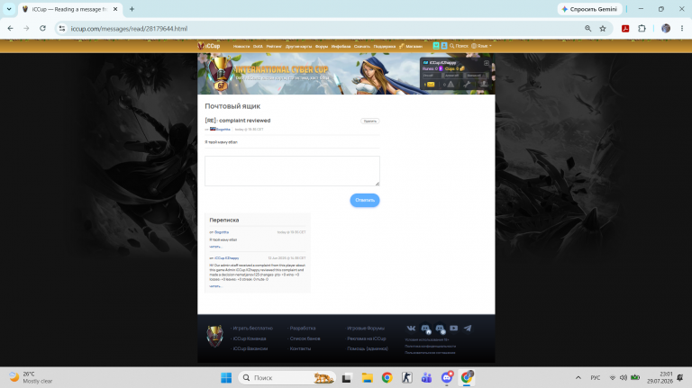The image size is (692, 388).
Task: Open the Chrome profile avatar
Action: [x=666, y=28]
